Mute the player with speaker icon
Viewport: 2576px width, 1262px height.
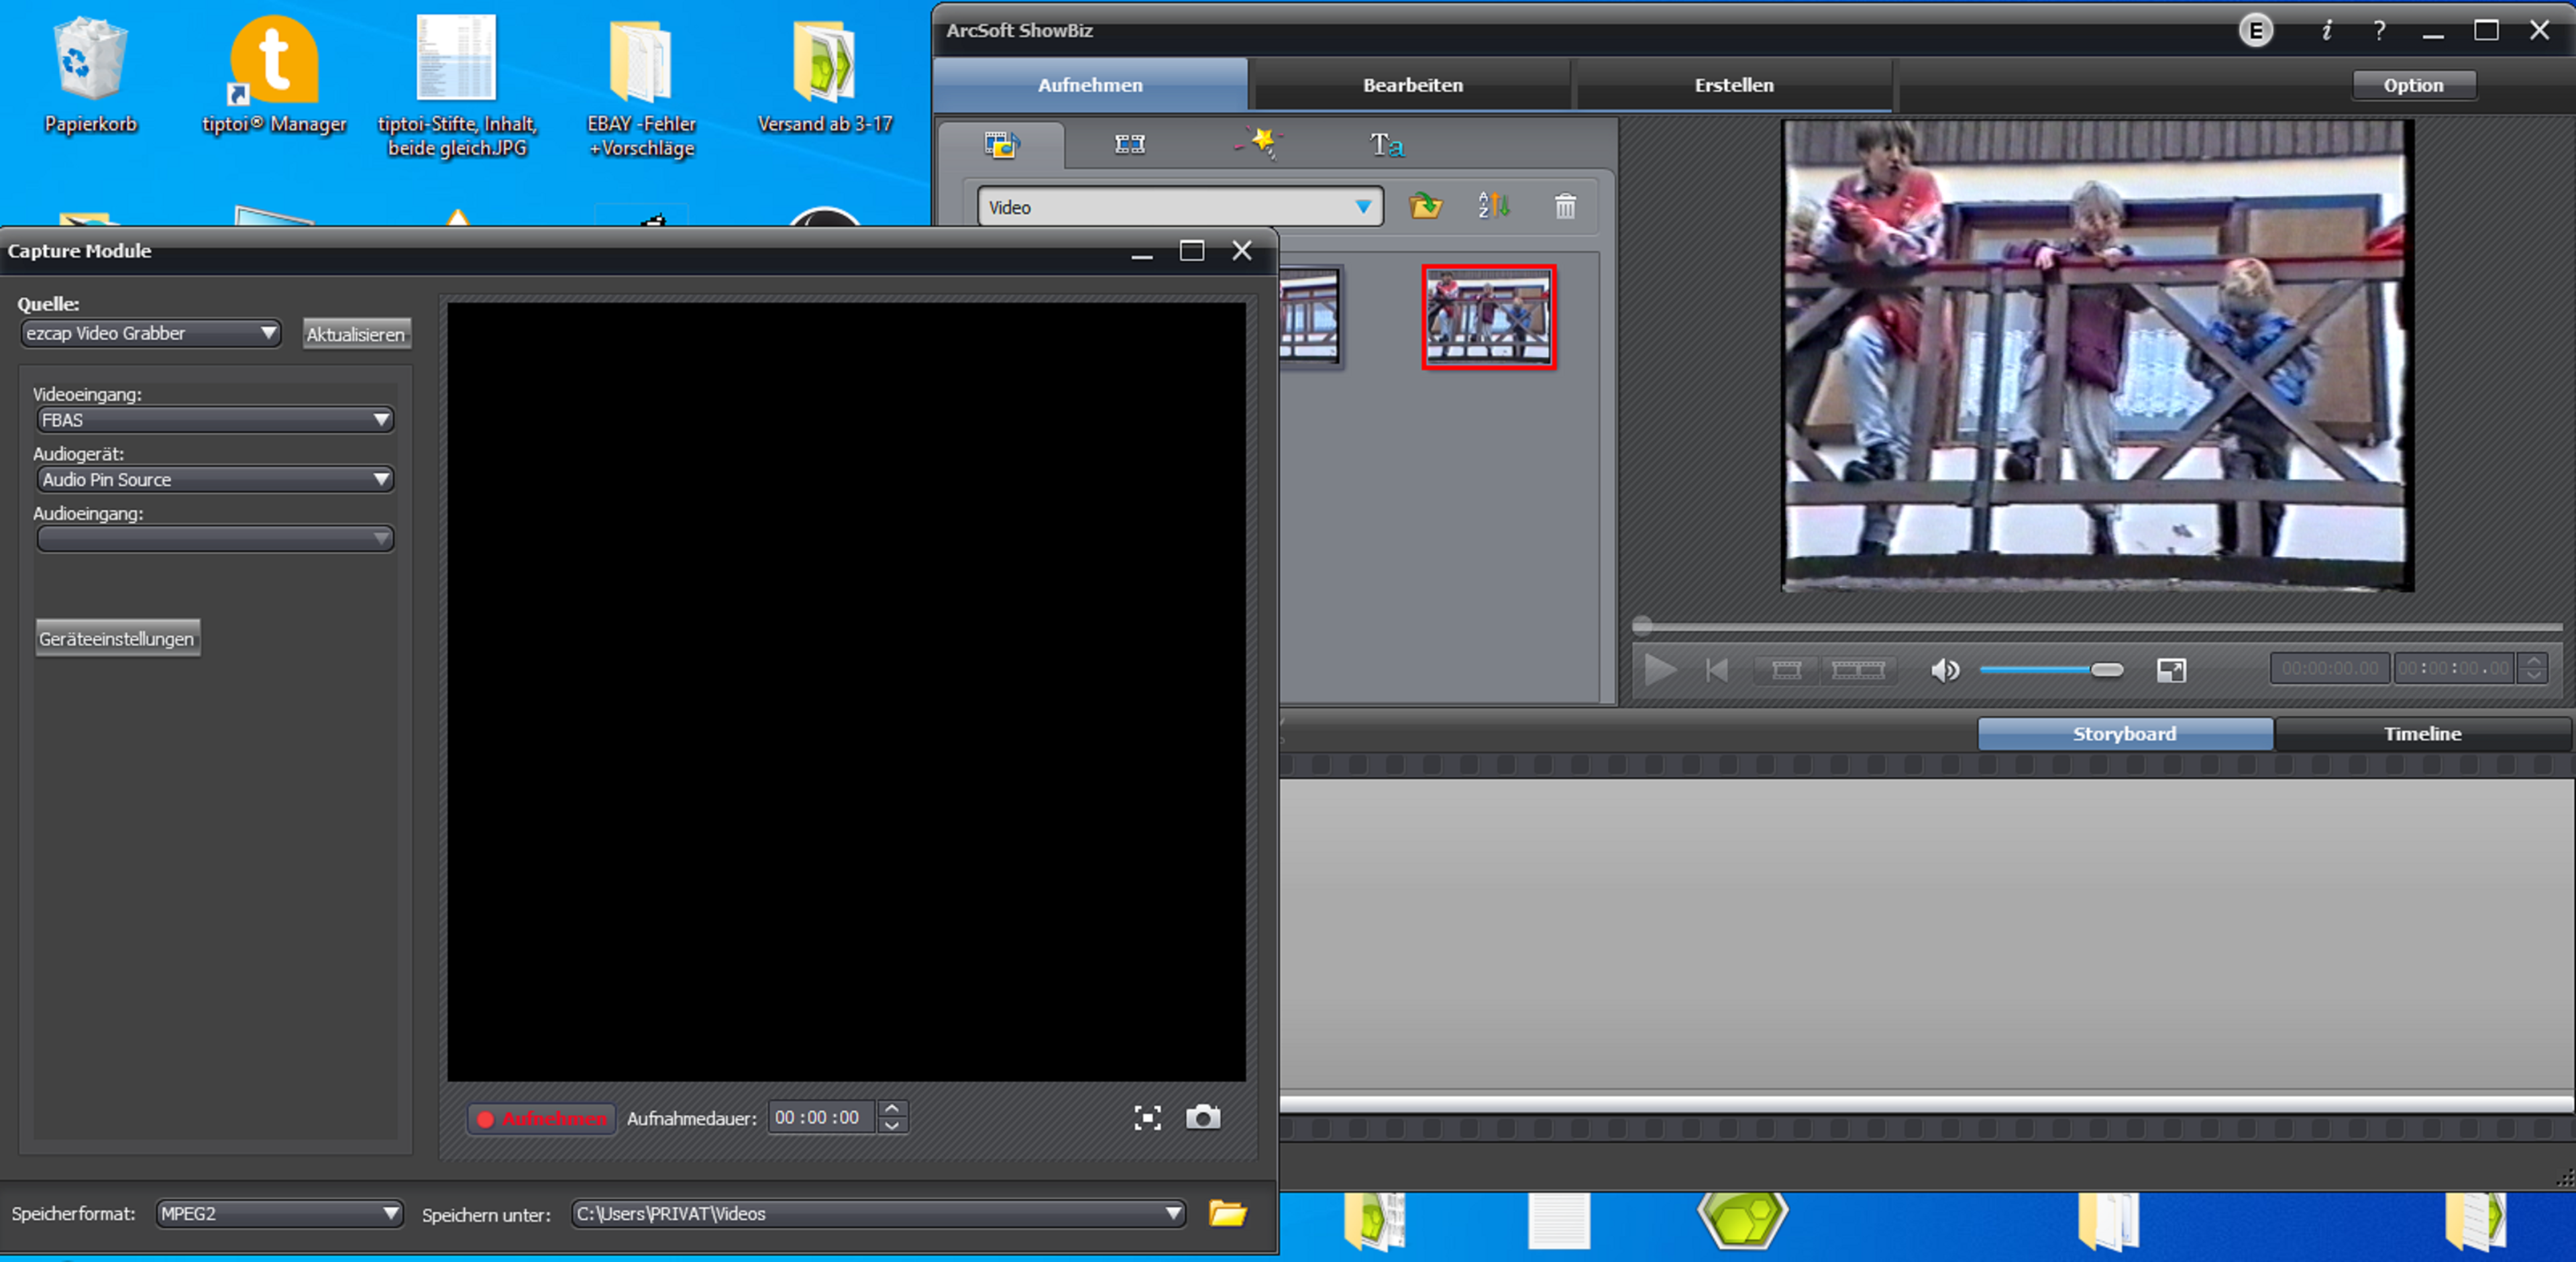1944,670
